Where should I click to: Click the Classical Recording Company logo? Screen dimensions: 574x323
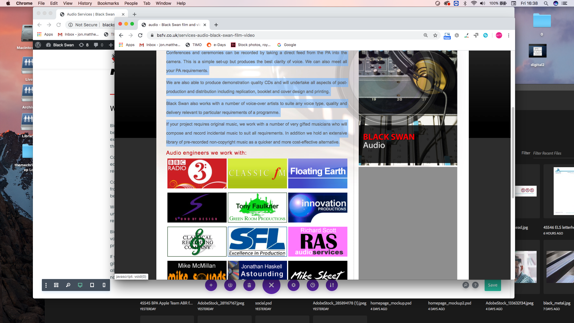pos(197,242)
